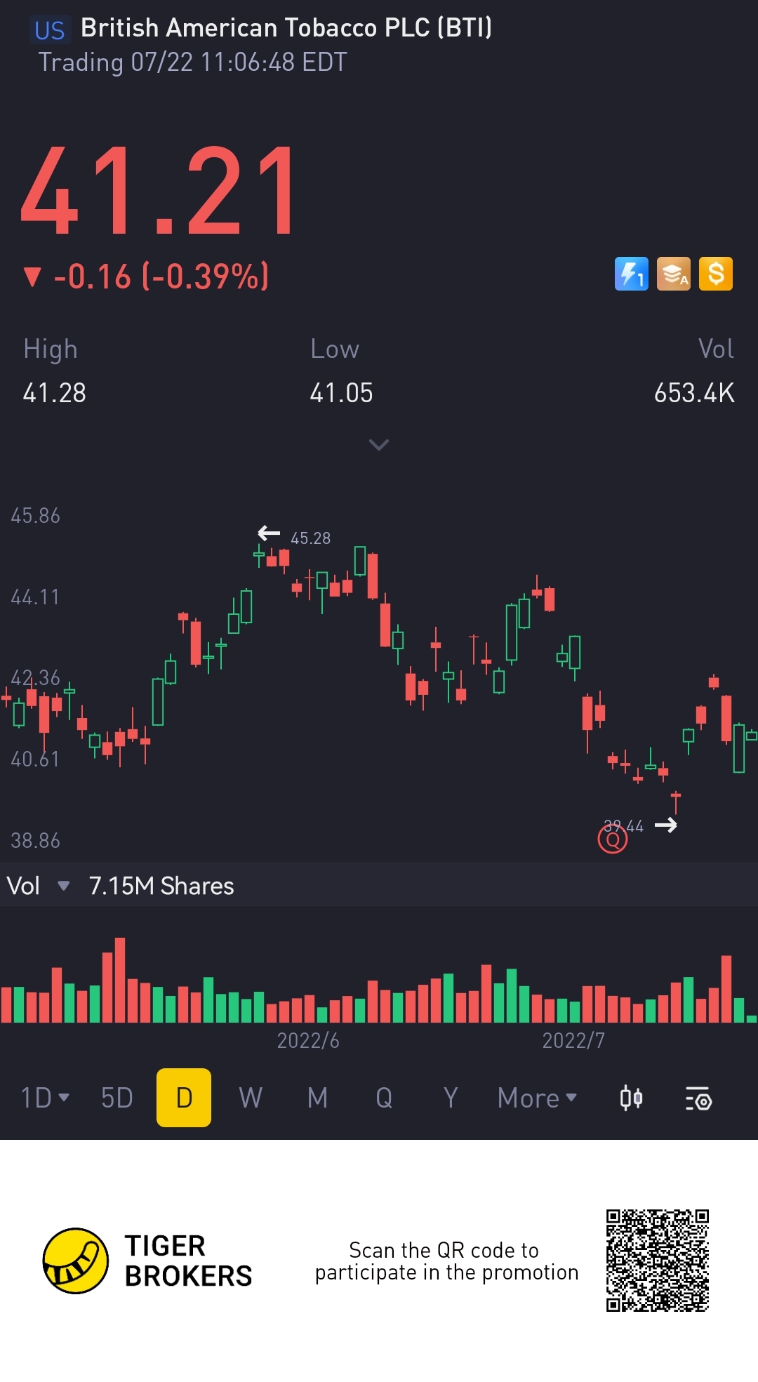Image resolution: width=758 pixels, height=1382 pixels.
Task: Tap the Tiger Brokers logo
Action: (x=76, y=1261)
